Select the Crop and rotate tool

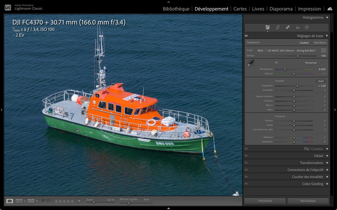278,27
